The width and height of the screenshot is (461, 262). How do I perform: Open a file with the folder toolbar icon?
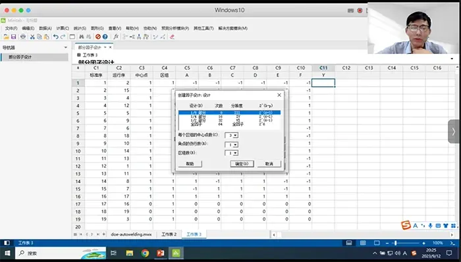[x=6, y=37]
